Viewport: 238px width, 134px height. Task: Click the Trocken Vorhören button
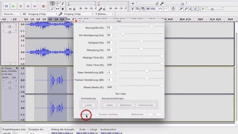point(108,114)
